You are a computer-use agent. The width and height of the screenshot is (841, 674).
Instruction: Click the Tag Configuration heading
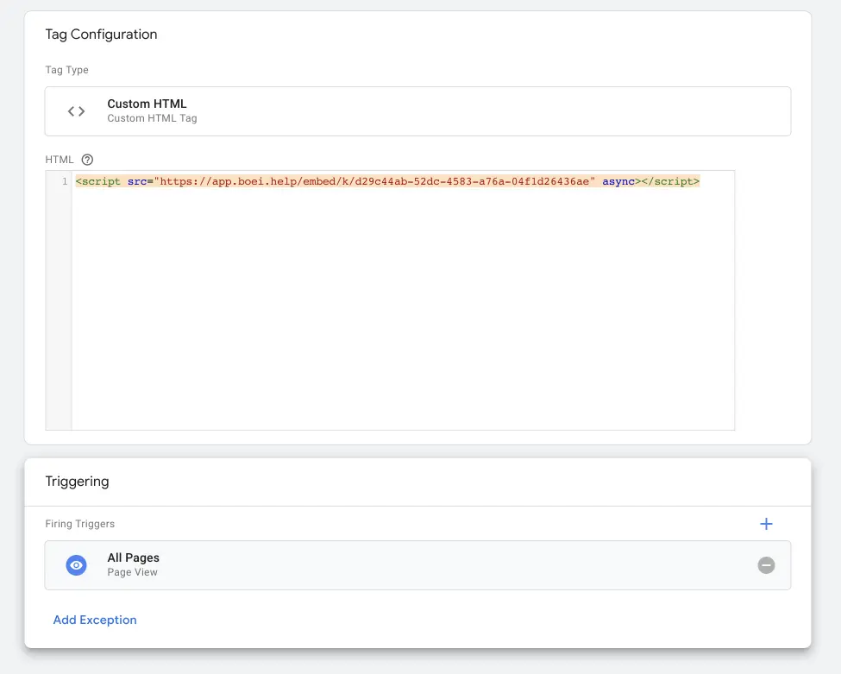[x=101, y=35]
